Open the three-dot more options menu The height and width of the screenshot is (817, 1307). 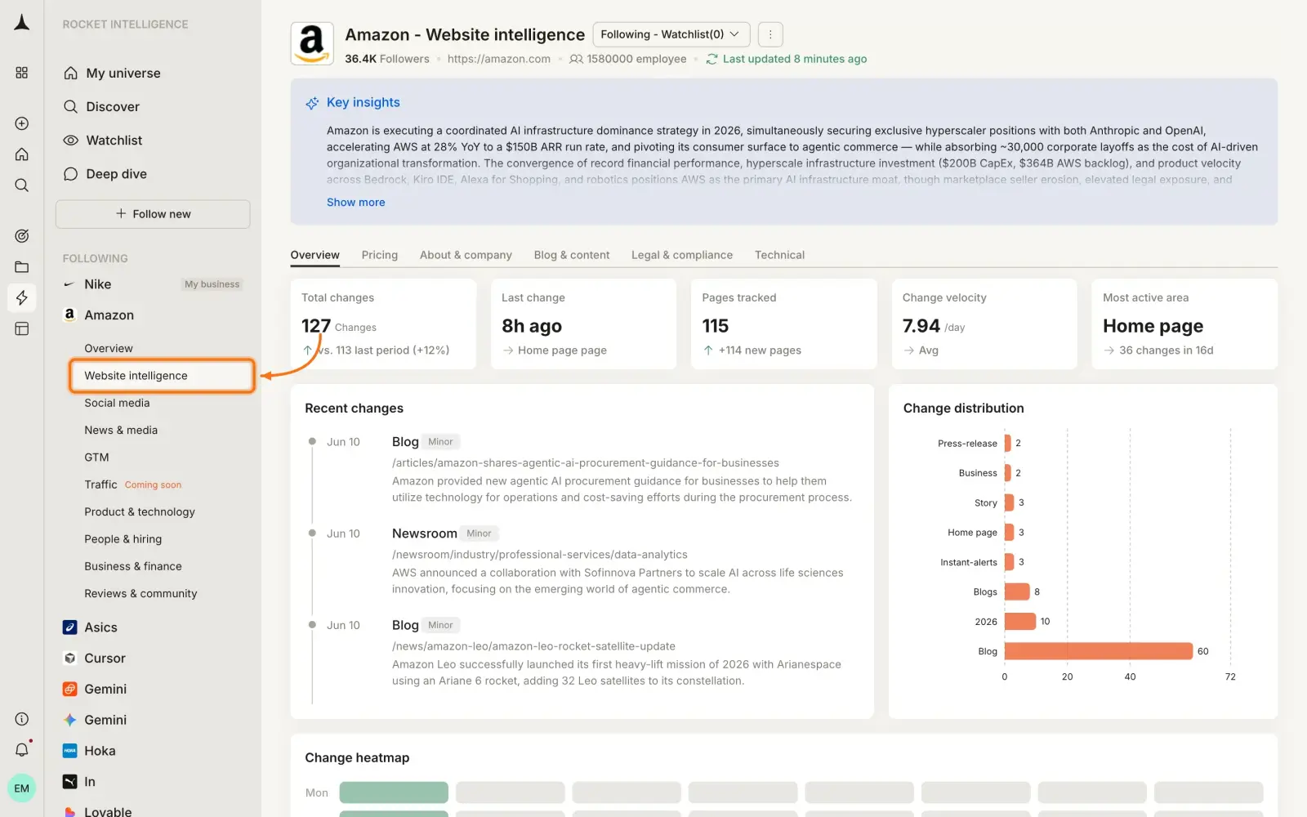click(770, 34)
